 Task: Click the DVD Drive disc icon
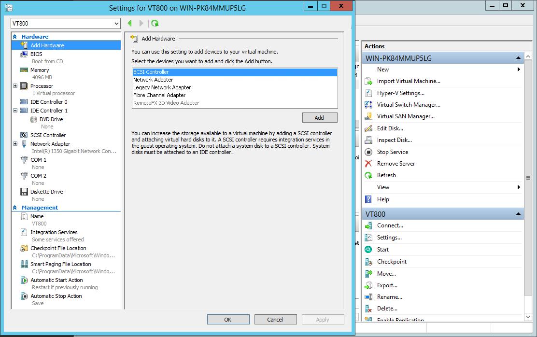coord(33,119)
